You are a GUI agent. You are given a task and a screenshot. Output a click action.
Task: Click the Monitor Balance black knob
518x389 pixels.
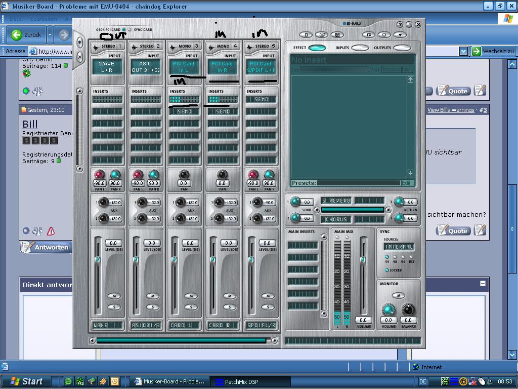pyautogui.click(x=408, y=309)
